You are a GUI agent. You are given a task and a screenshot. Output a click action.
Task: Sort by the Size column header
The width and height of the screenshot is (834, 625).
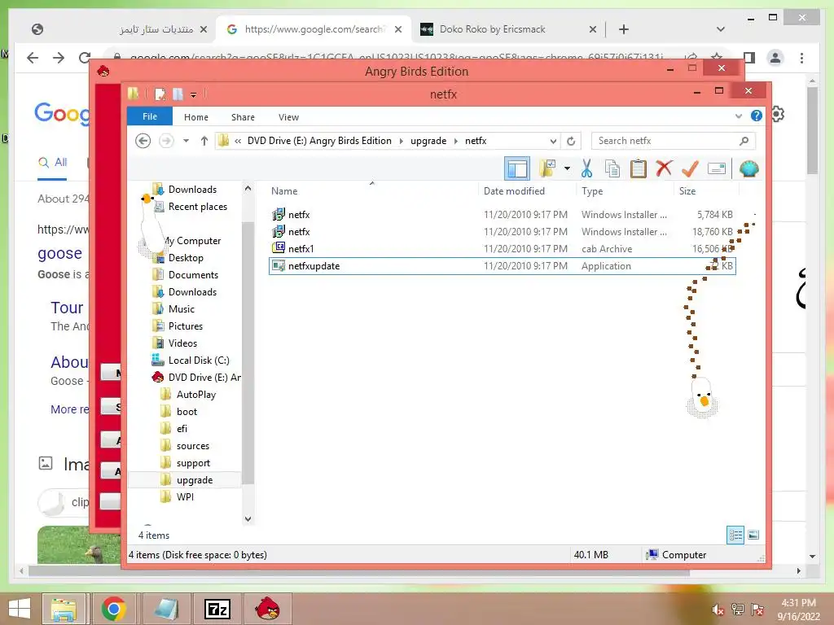[x=687, y=190]
